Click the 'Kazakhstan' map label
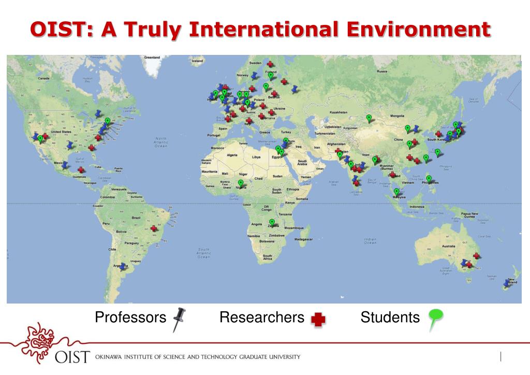Viewport: 530px width, 375px height. tap(338, 112)
